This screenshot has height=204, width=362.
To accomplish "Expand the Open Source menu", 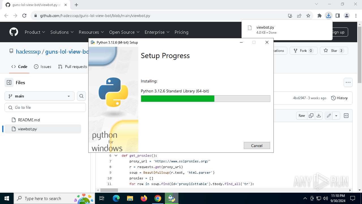I will point(124,32).
